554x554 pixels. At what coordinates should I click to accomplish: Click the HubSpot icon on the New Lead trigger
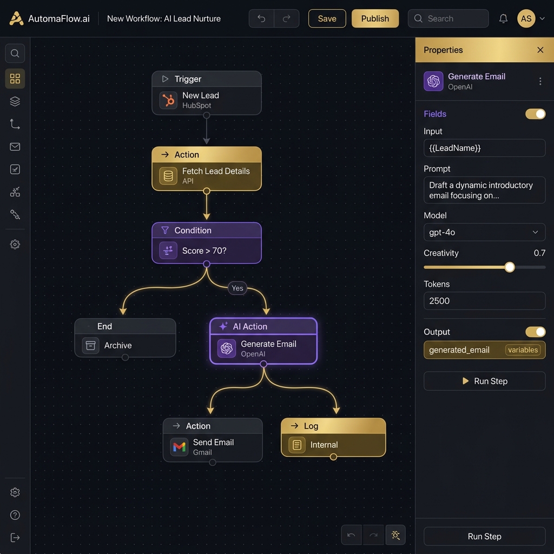[168, 100]
